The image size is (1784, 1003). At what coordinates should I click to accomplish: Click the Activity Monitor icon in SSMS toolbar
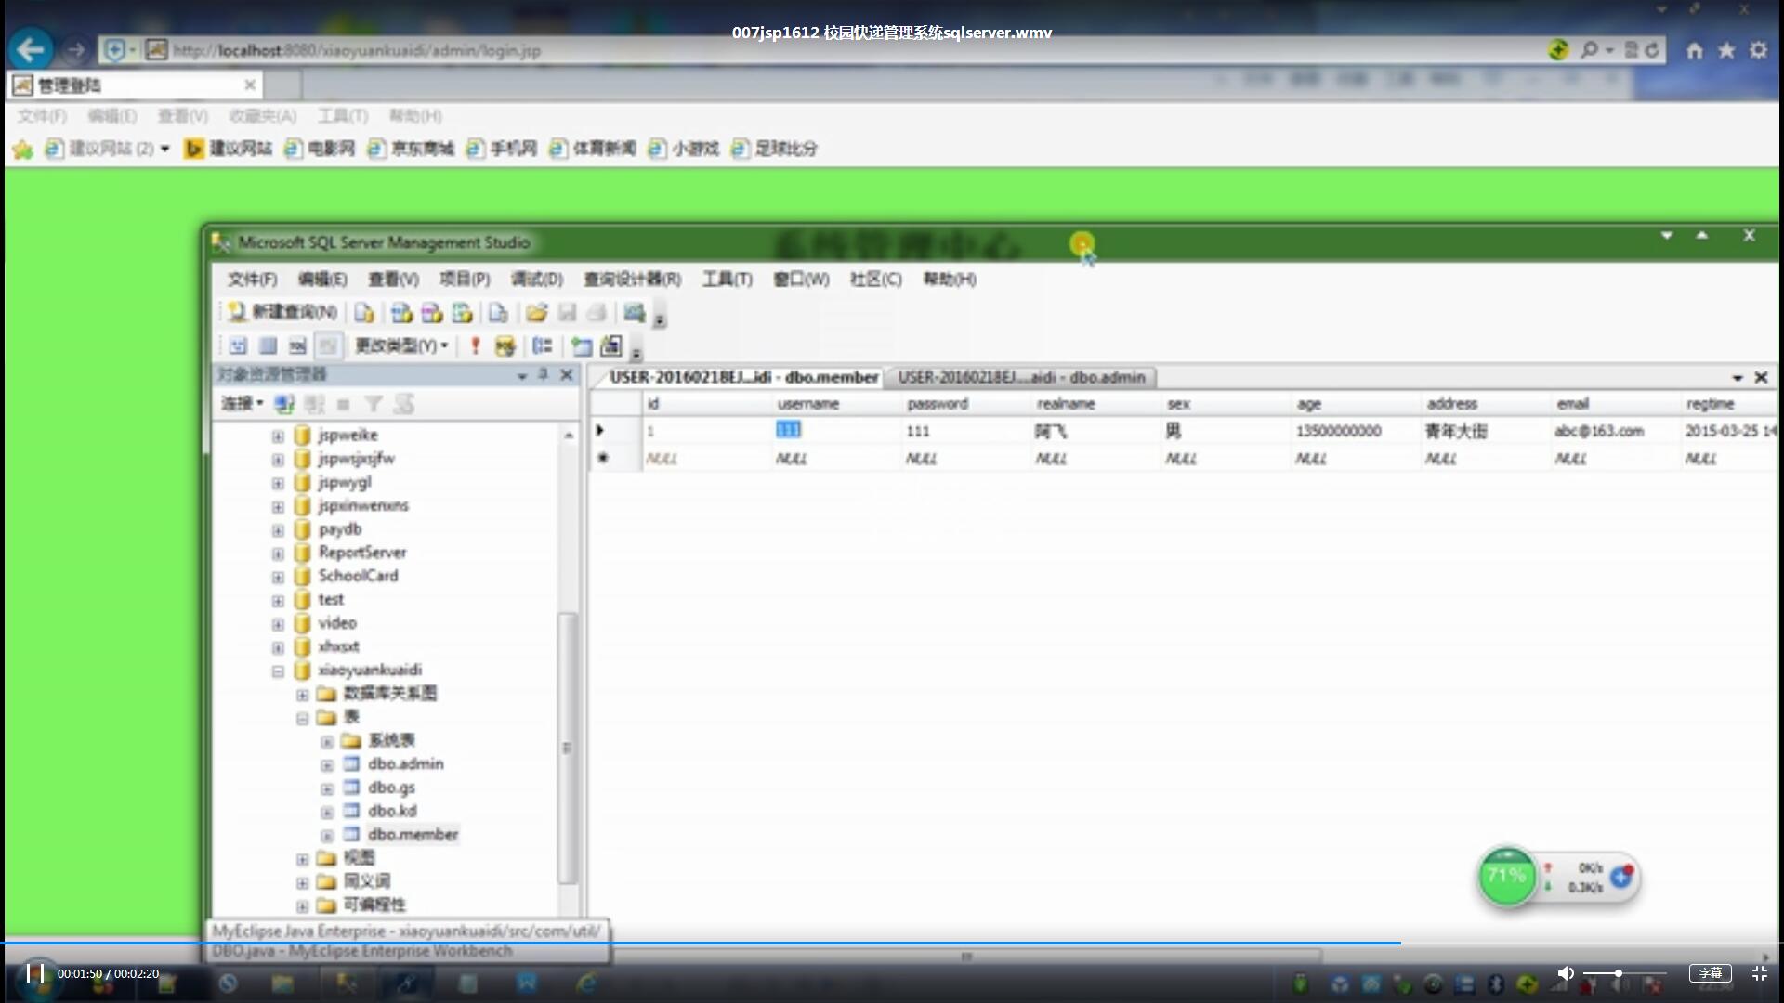pos(635,313)
